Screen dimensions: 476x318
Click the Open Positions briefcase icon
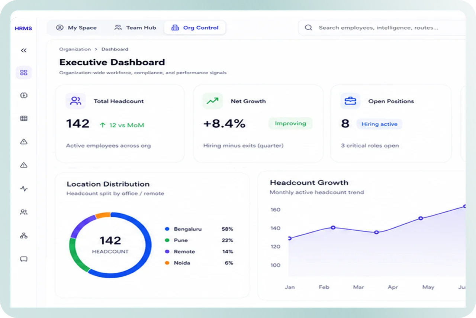click(350, 101)
